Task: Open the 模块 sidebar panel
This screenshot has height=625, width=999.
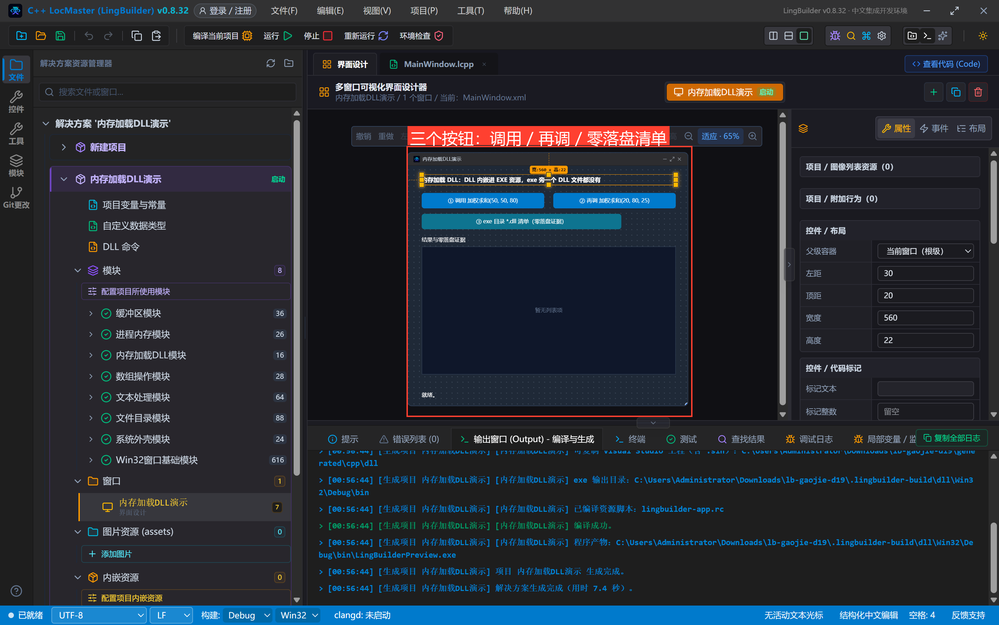Action: 16,165
